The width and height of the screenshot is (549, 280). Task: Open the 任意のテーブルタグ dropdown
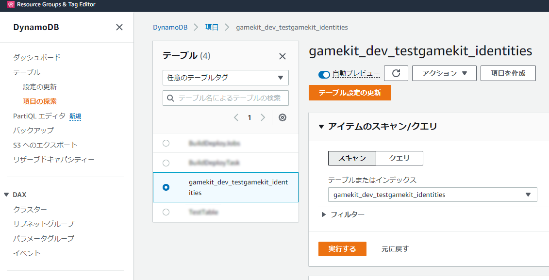(x=225, y=77)
